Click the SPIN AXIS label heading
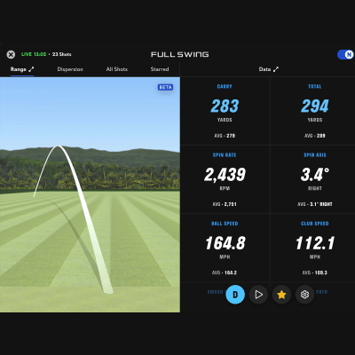The width and height of the screenshot is (355, 355). pos(315,155)
